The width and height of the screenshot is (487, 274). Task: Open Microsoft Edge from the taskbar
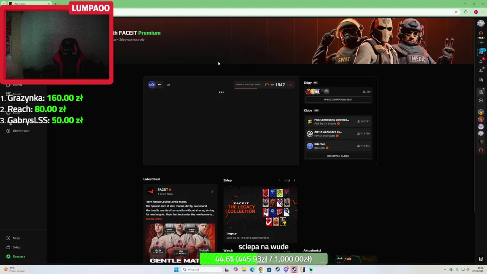252,269
